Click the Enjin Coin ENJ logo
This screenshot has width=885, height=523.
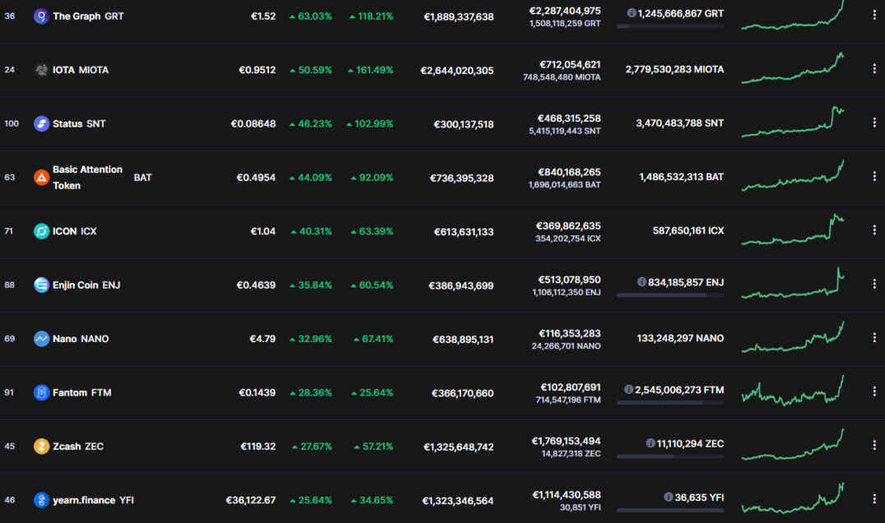point(41,285)
